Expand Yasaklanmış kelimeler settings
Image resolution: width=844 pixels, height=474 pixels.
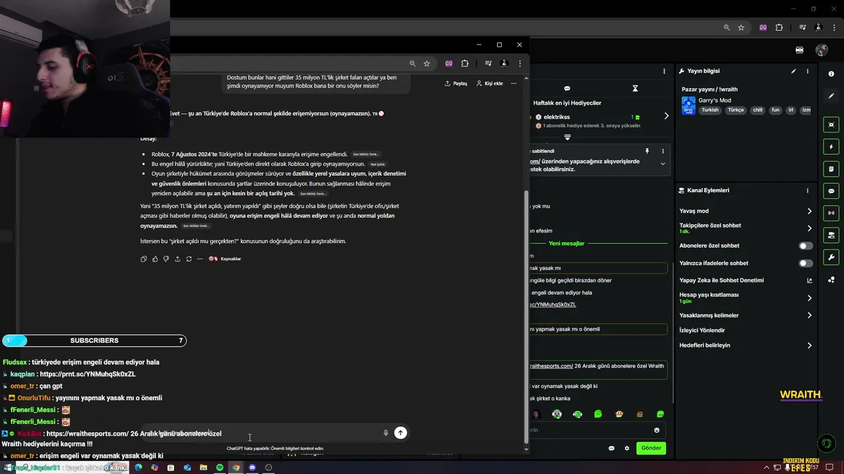[x=809, y=315]
